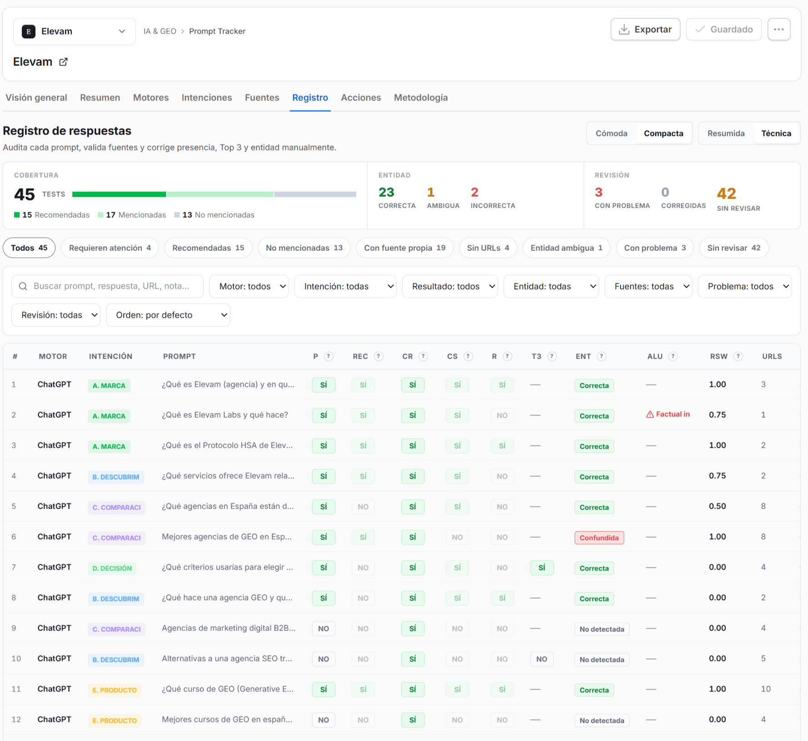
Task: Click the help icon next to ALU column
Action: [x=673, y=356]
